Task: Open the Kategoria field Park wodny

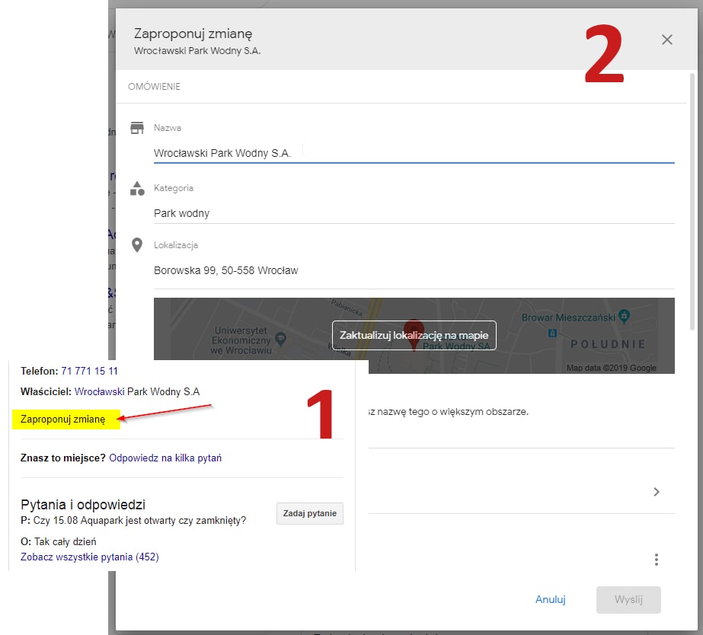Action: [x=414, y=213]
